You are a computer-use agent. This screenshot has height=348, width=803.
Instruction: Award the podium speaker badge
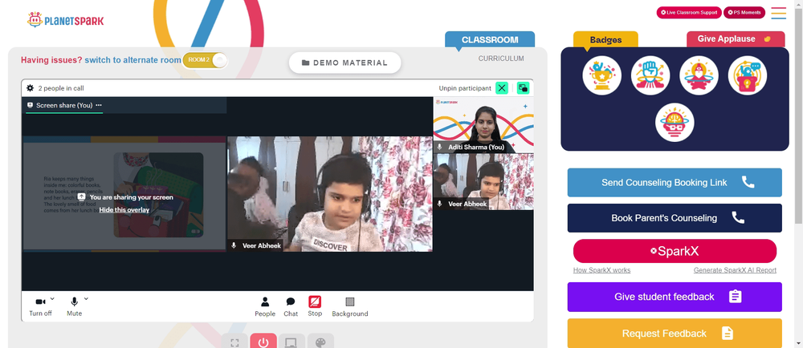point(747,75)
